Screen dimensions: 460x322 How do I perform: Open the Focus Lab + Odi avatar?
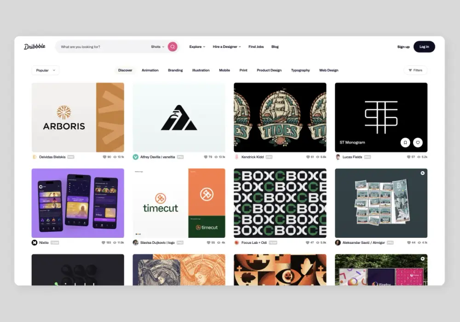(x=236, y=242)
